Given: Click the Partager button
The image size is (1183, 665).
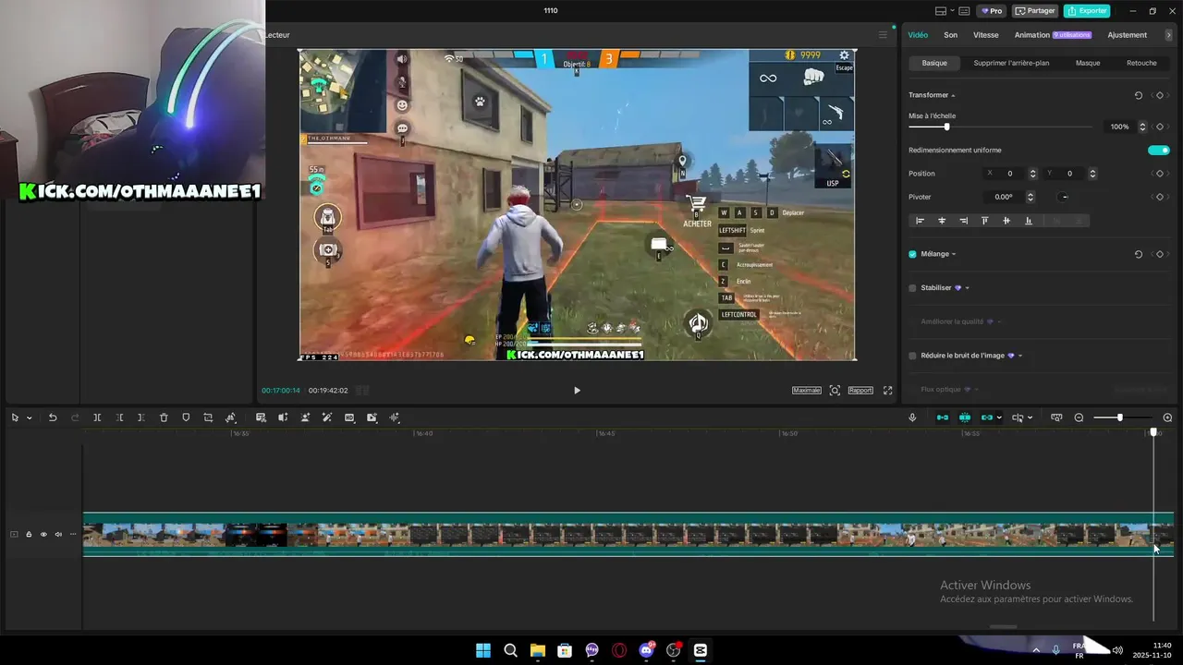Looking at the screenshot, I should click(1035, 11).
